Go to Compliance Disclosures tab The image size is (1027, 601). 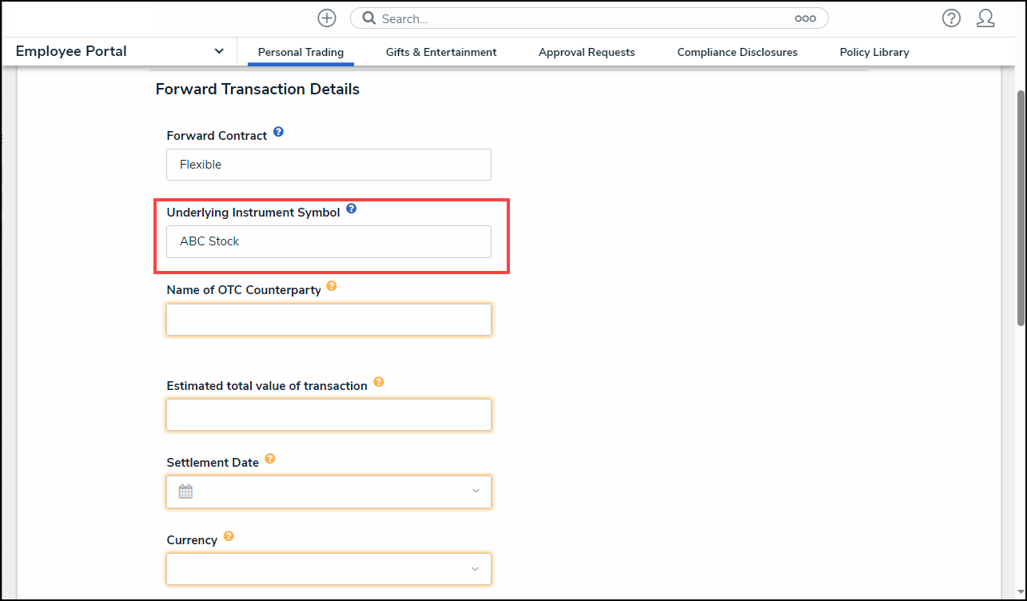coord(737,52)
